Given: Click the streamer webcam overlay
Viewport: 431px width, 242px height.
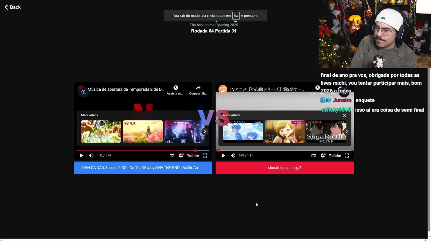Looking at the screenshot, I should pos(375,34).
